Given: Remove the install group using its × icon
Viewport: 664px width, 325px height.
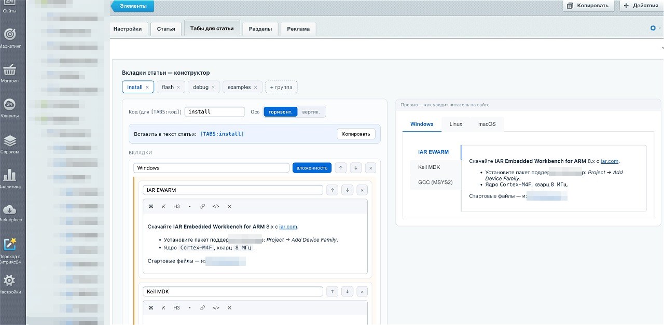Looking at the screenshot, I should click(147, 87).
